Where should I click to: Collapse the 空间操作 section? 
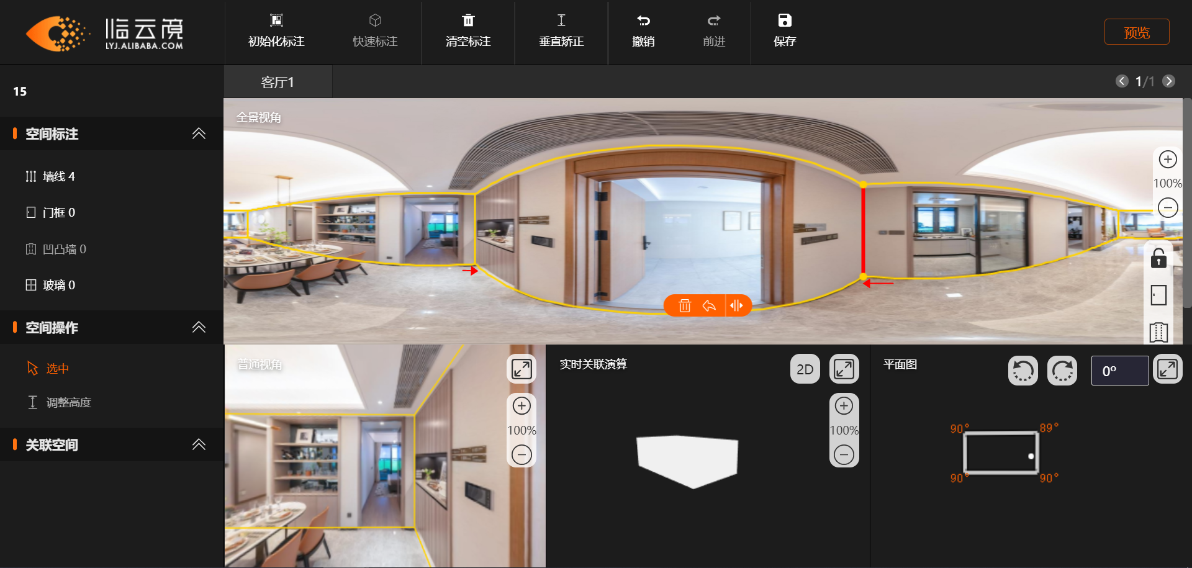pos(199,327)
